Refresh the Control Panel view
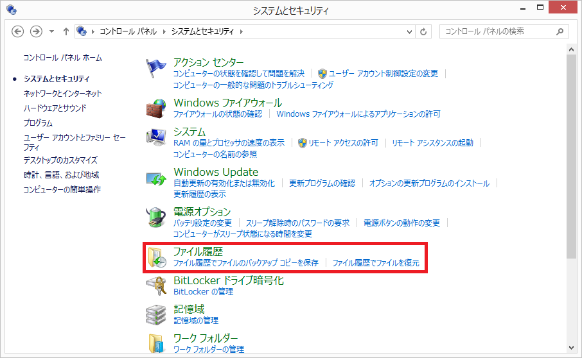 click(423, 31)
